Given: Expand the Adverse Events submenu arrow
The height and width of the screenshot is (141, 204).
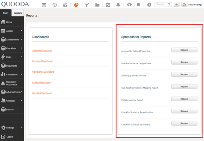Looking at the screenshot, I should [x=22, y=92].
